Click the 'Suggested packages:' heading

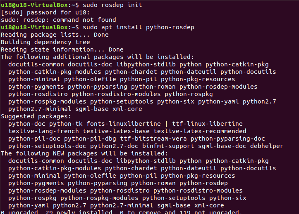[x=36, y=116]
